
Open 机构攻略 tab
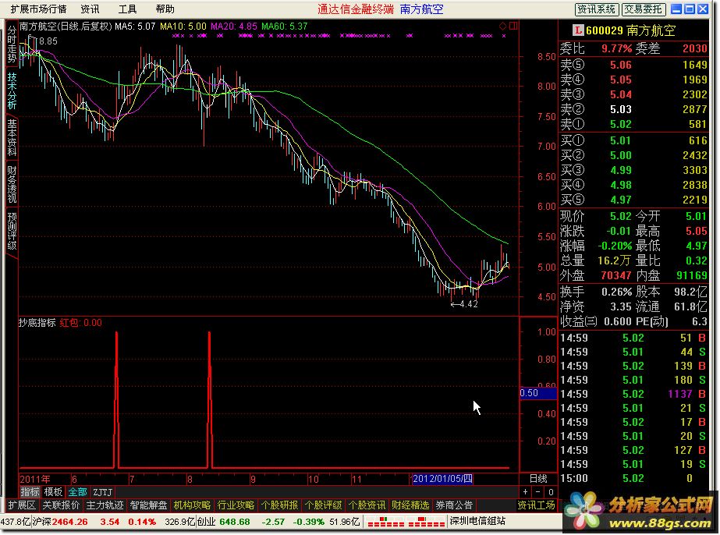pos(192,505)
